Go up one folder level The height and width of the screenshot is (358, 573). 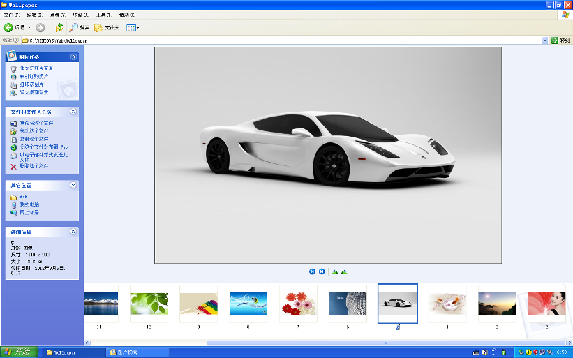tap(59, 28)
